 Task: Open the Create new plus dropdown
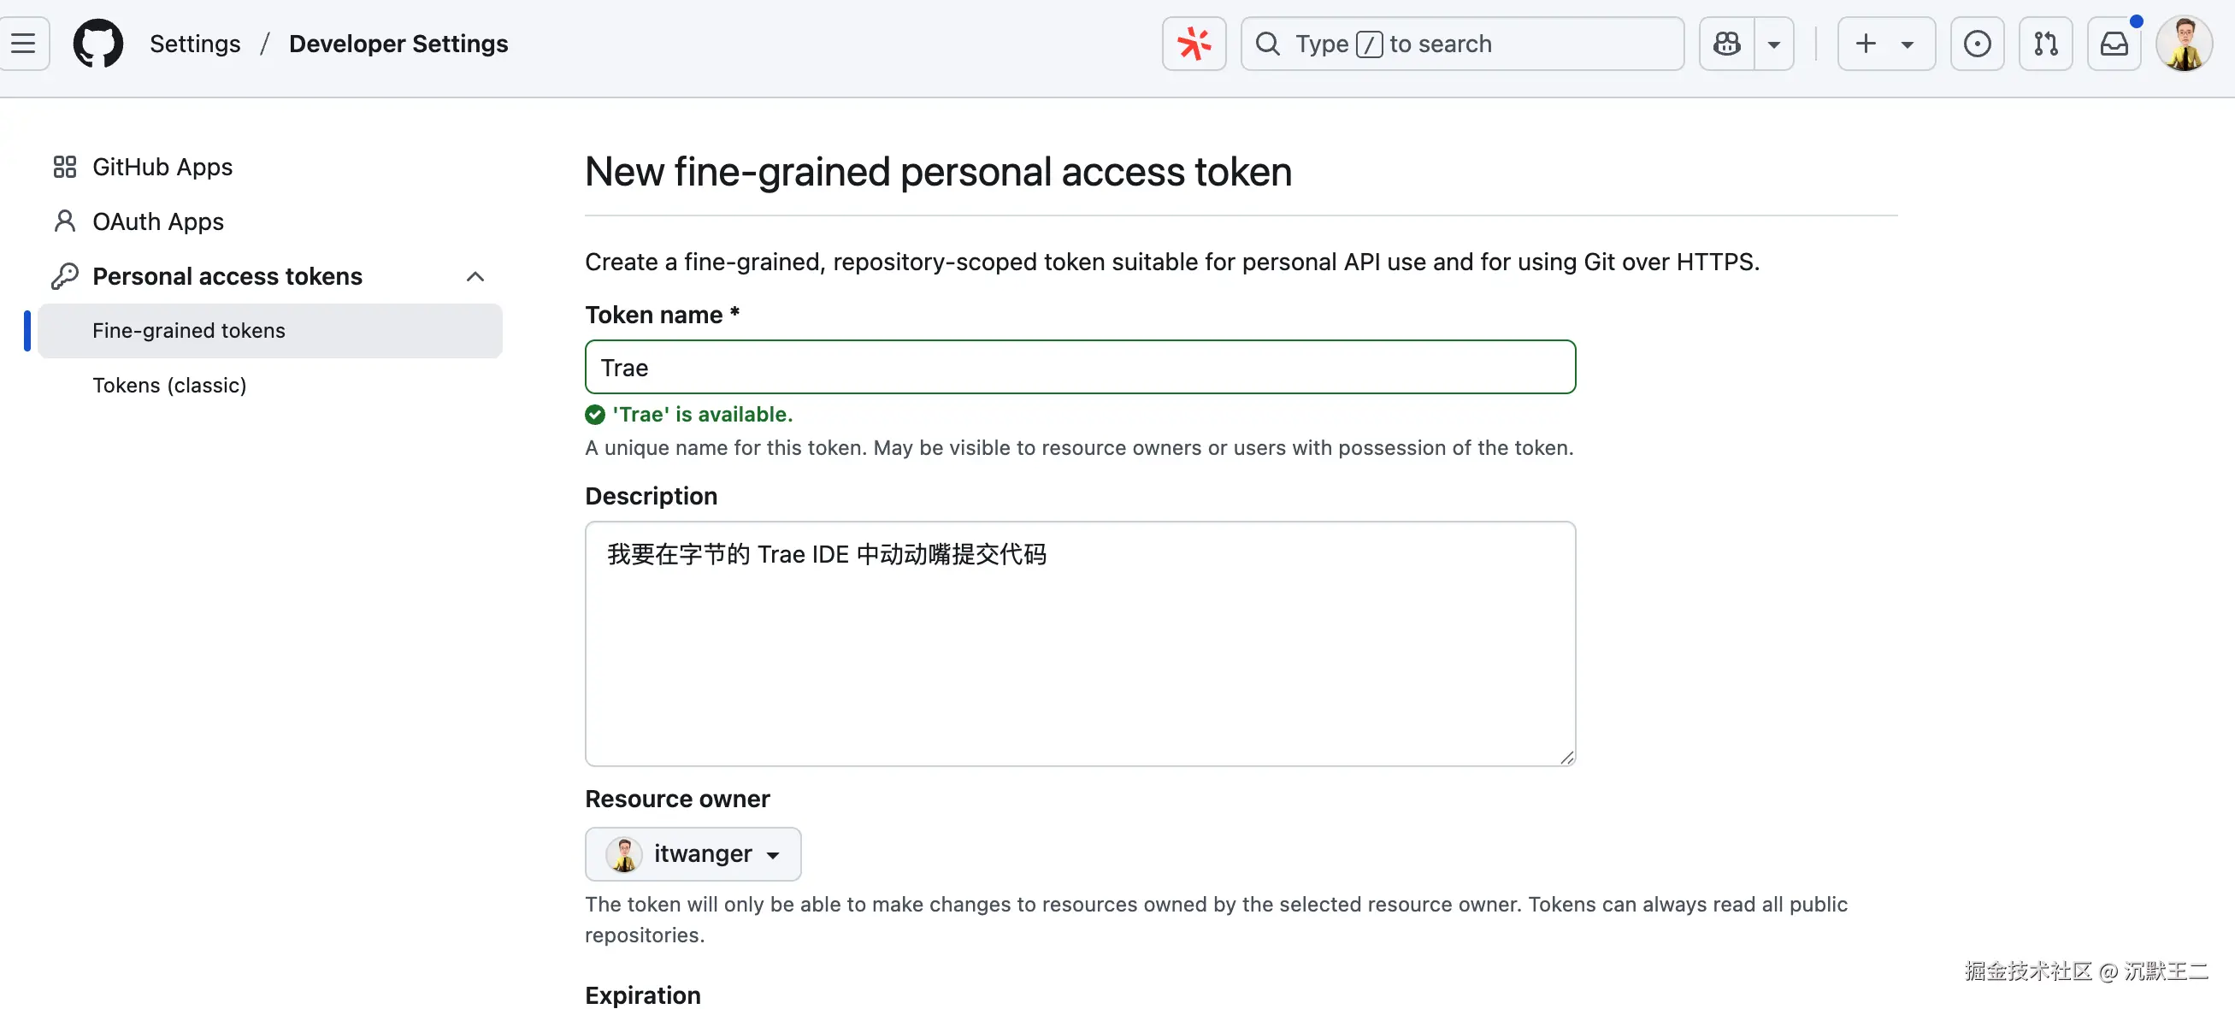[x=1885, y=44]
